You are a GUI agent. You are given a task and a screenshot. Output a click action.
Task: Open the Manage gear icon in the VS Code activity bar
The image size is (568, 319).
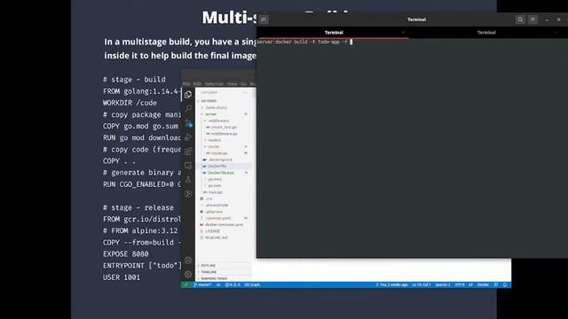[188, 274]
